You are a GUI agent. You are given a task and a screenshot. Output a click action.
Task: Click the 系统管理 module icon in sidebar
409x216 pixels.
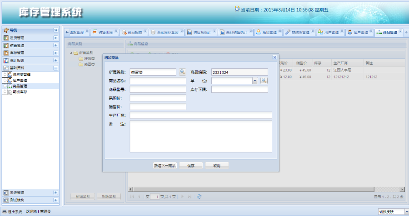pyautogui.click(x=6, y=192)
